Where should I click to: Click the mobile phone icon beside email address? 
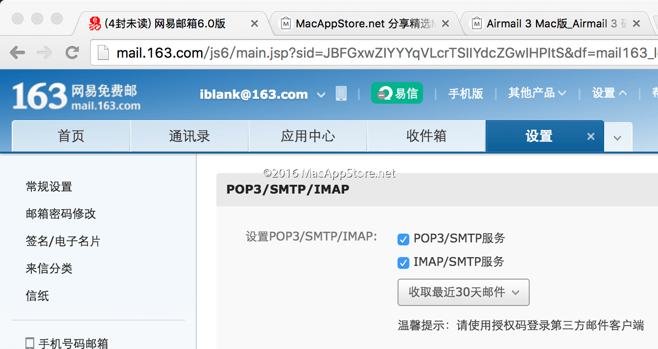pos(341,93)
